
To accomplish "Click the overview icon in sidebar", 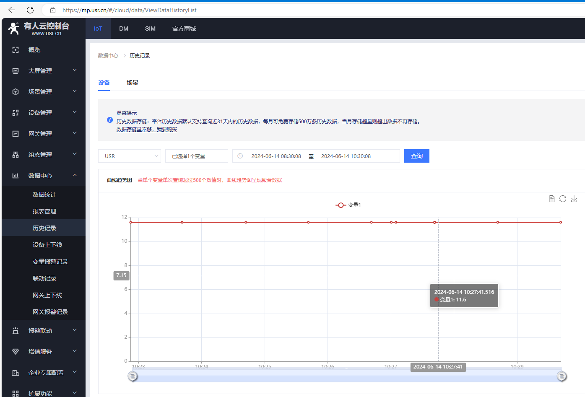I will pyautogui.click(x=16, y=50).
